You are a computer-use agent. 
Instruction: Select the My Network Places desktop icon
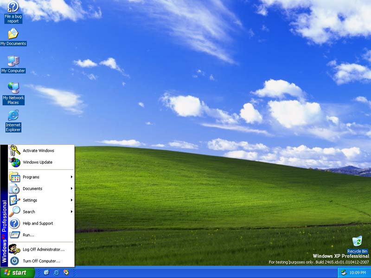coord(13,94)
